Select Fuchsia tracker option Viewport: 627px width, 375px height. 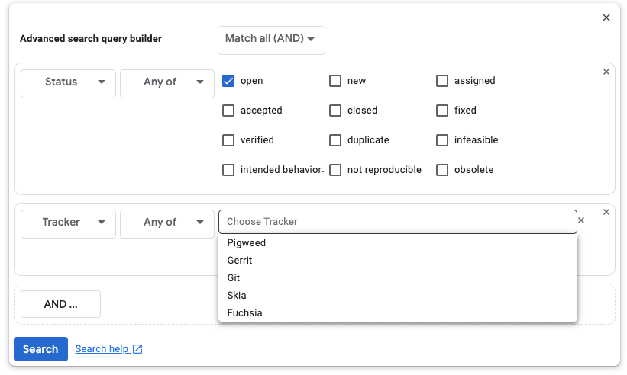(244, 313)
